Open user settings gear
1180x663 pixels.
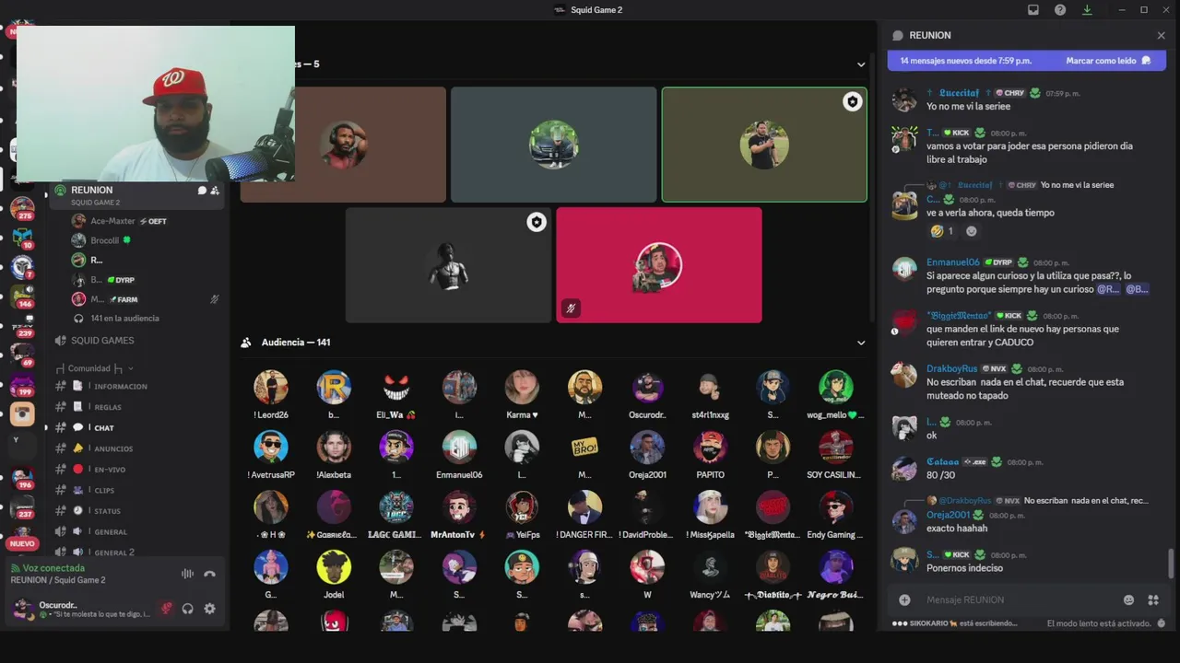[209, 609]
